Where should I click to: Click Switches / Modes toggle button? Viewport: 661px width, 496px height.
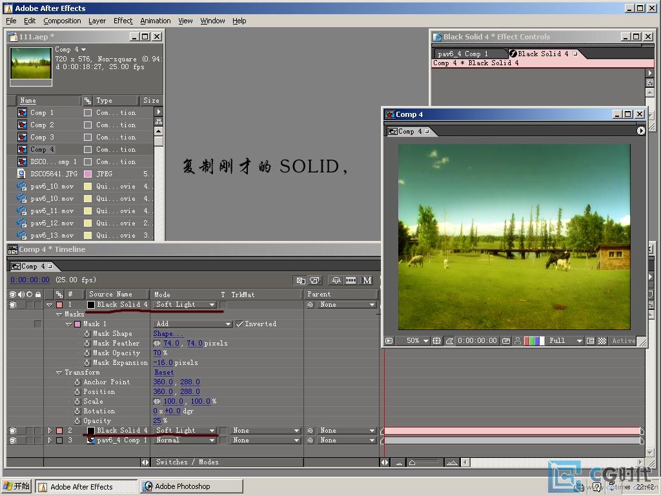click(x=227, y=462)
